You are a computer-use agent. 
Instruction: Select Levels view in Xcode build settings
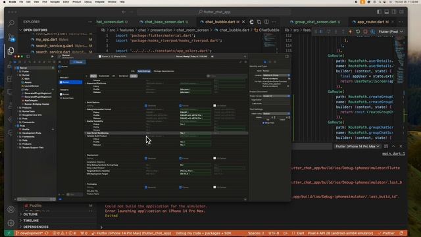point(134,76)
